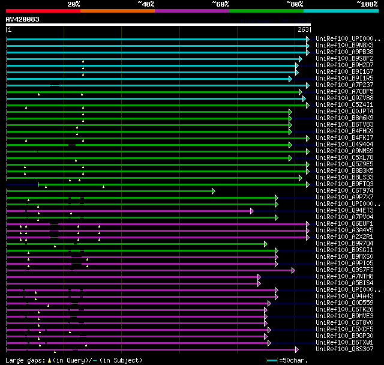This screenshot has width=384, height=365.
Task: Open hit UniRef100_A9PB38
Action: [x=344, y=52]
